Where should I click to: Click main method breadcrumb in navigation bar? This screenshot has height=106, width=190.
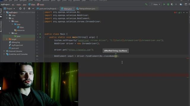pos(41,5)
